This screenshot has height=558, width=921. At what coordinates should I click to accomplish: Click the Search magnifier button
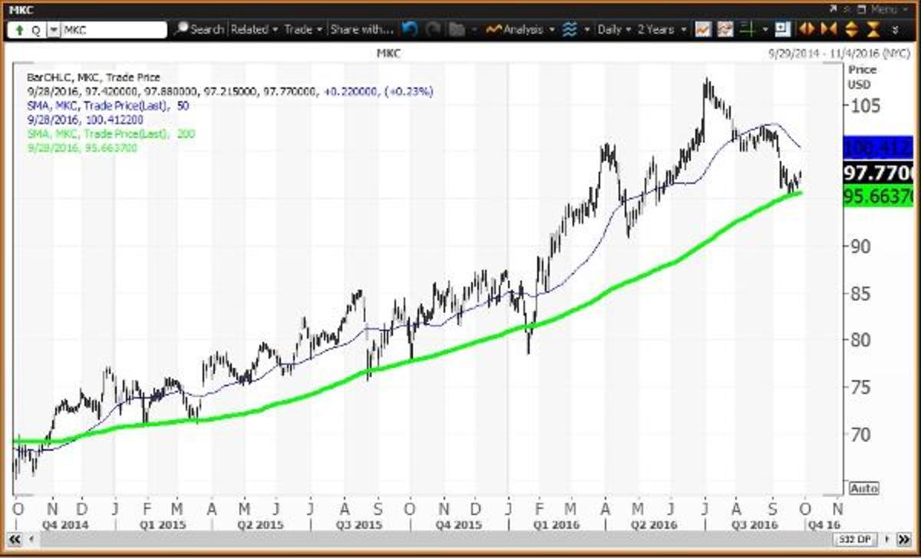pyautogui.click(x=199, y=30)
